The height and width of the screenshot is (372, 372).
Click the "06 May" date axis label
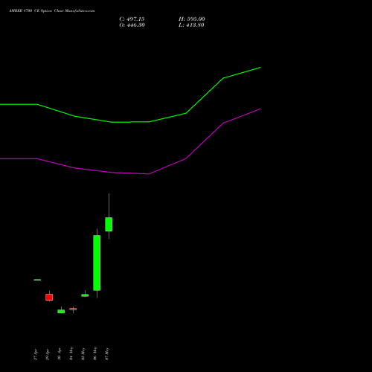95,353
